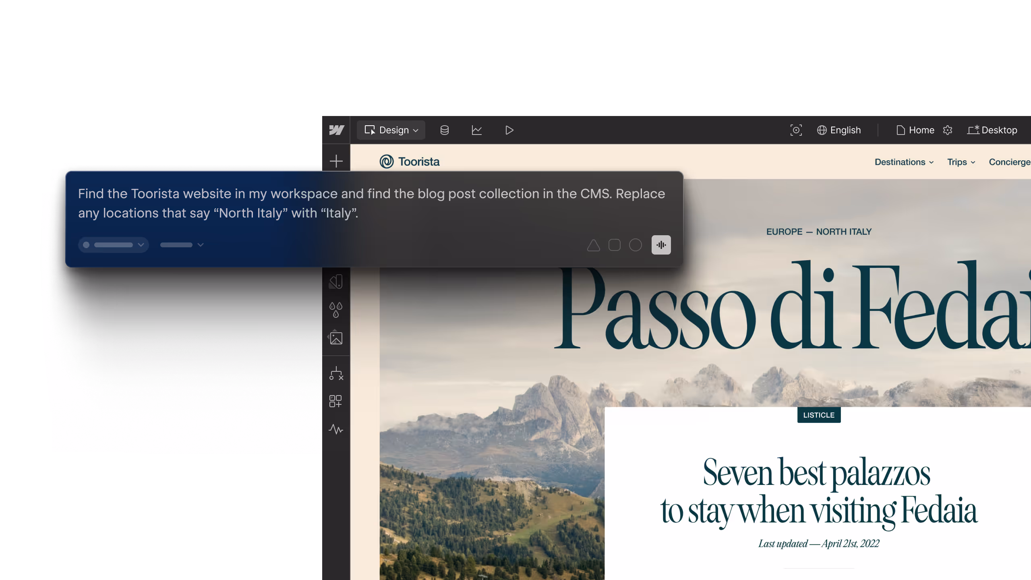Open the English locale selector
The image size is (1031, 580).
click(839, 130)
